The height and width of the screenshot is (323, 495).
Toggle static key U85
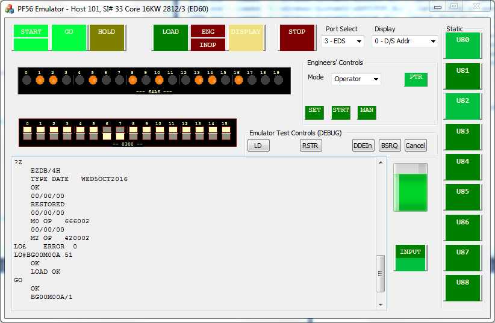[x=462, y=197]
